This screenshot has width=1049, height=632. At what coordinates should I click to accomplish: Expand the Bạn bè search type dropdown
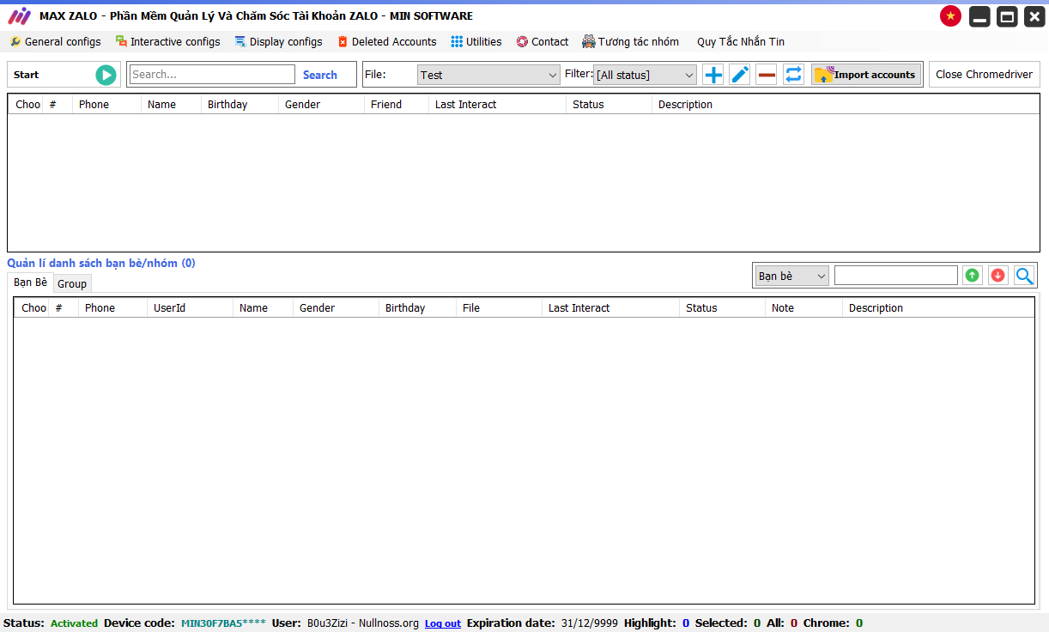(791, 276)
